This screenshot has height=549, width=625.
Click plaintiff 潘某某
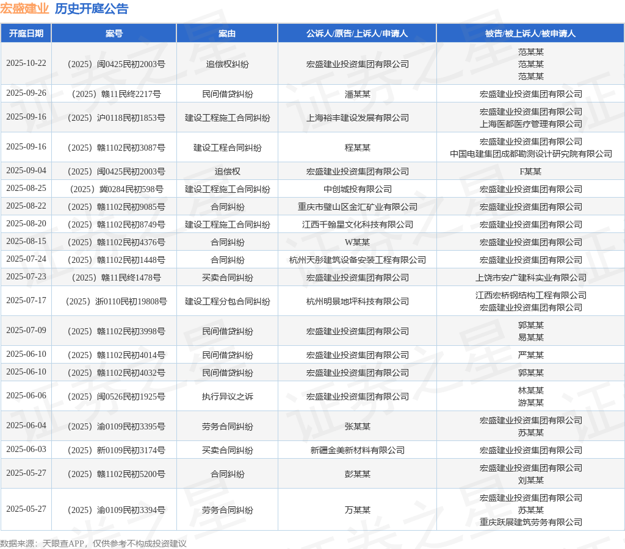tap(358, 94)
